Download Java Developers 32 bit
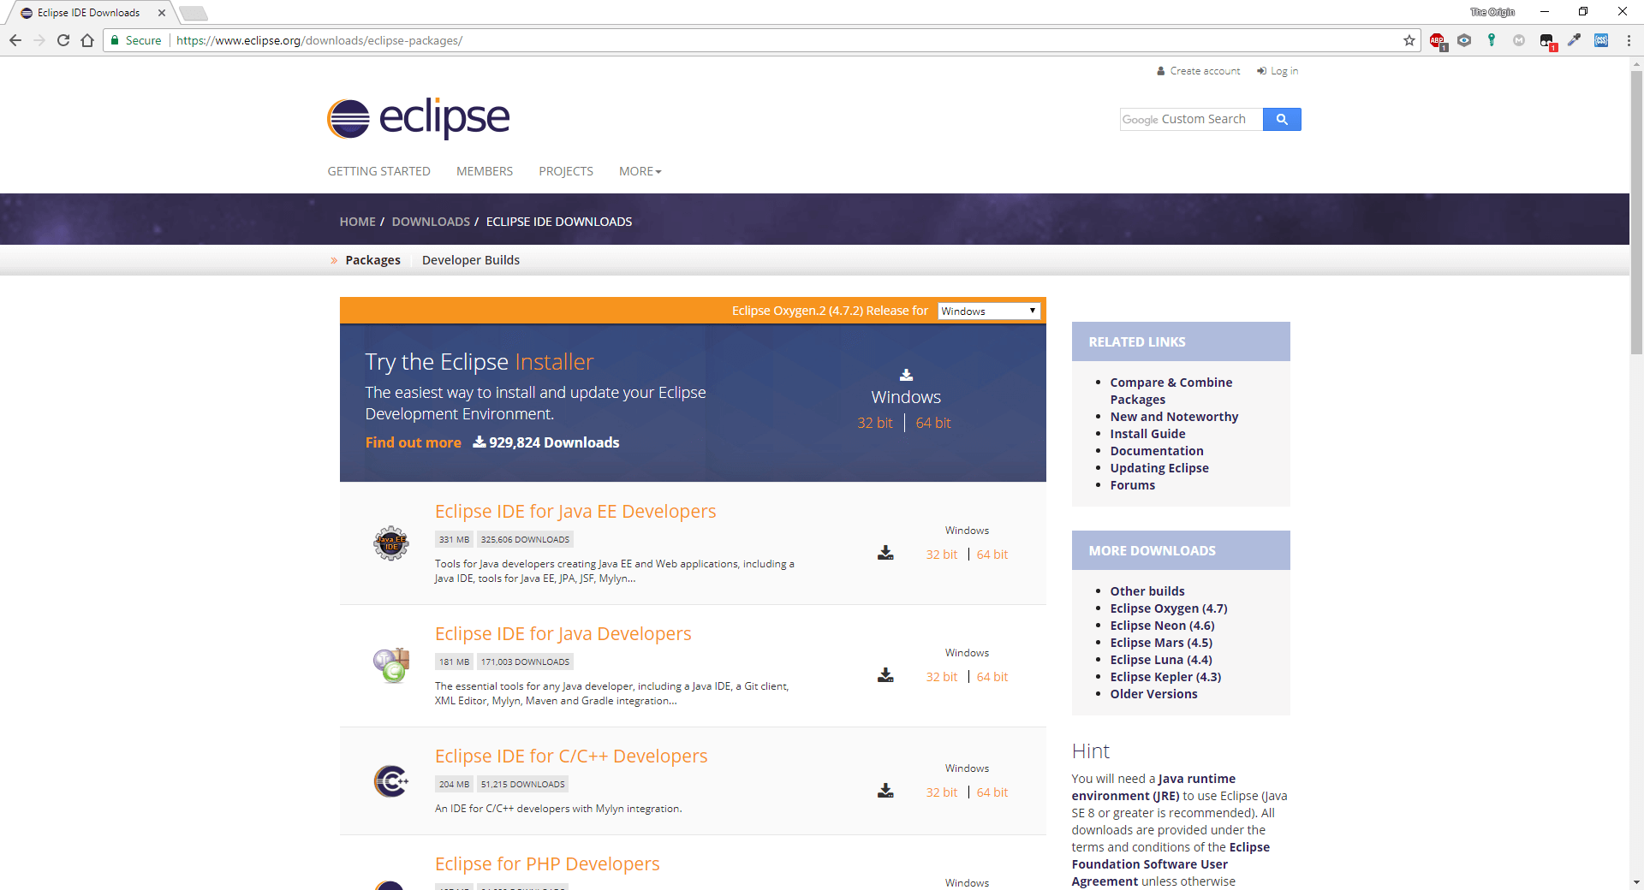This screenshot has width=1644, height=890. [942, 677]
